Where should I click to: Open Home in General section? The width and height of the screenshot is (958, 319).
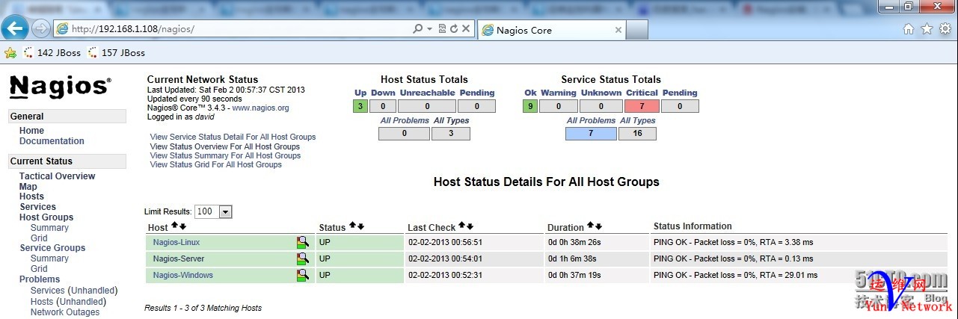coord(31,131)
